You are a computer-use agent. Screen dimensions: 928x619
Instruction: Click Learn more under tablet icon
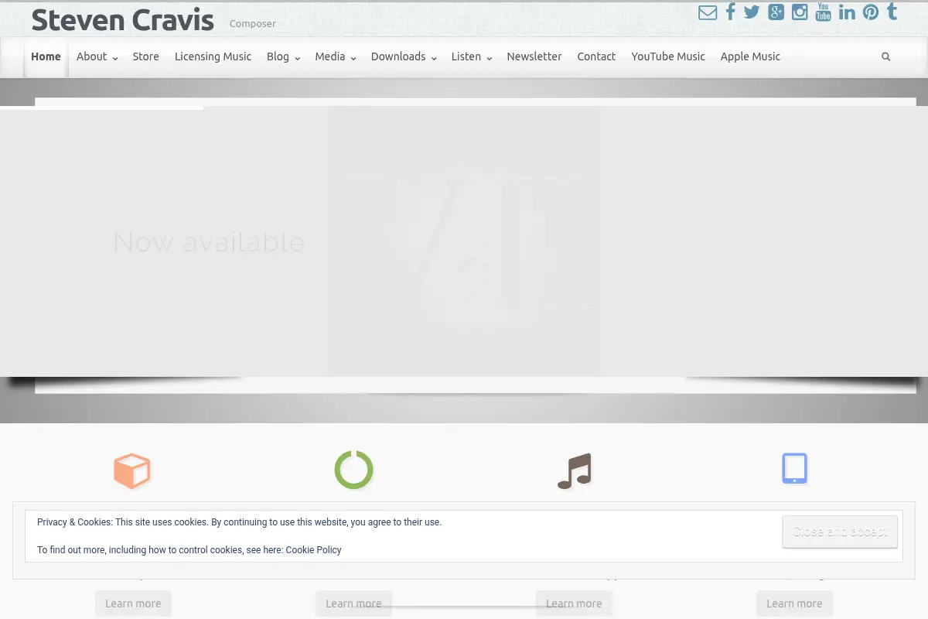tap(794, 604)
